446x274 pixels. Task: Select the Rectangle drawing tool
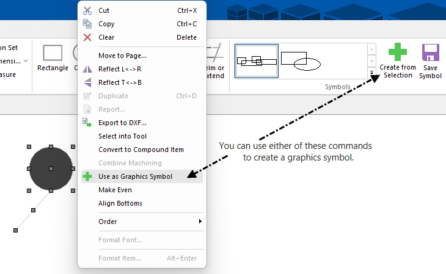tap(53, 58)
